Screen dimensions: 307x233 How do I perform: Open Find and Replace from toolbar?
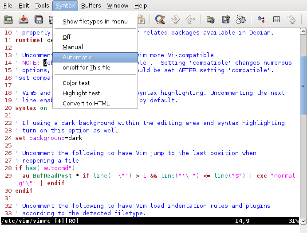(x=160, y=19)
